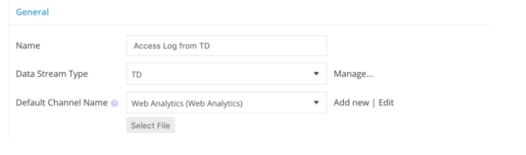Click the Add new link
This screenshot has height=155, width=526.
tap(351, 103)
